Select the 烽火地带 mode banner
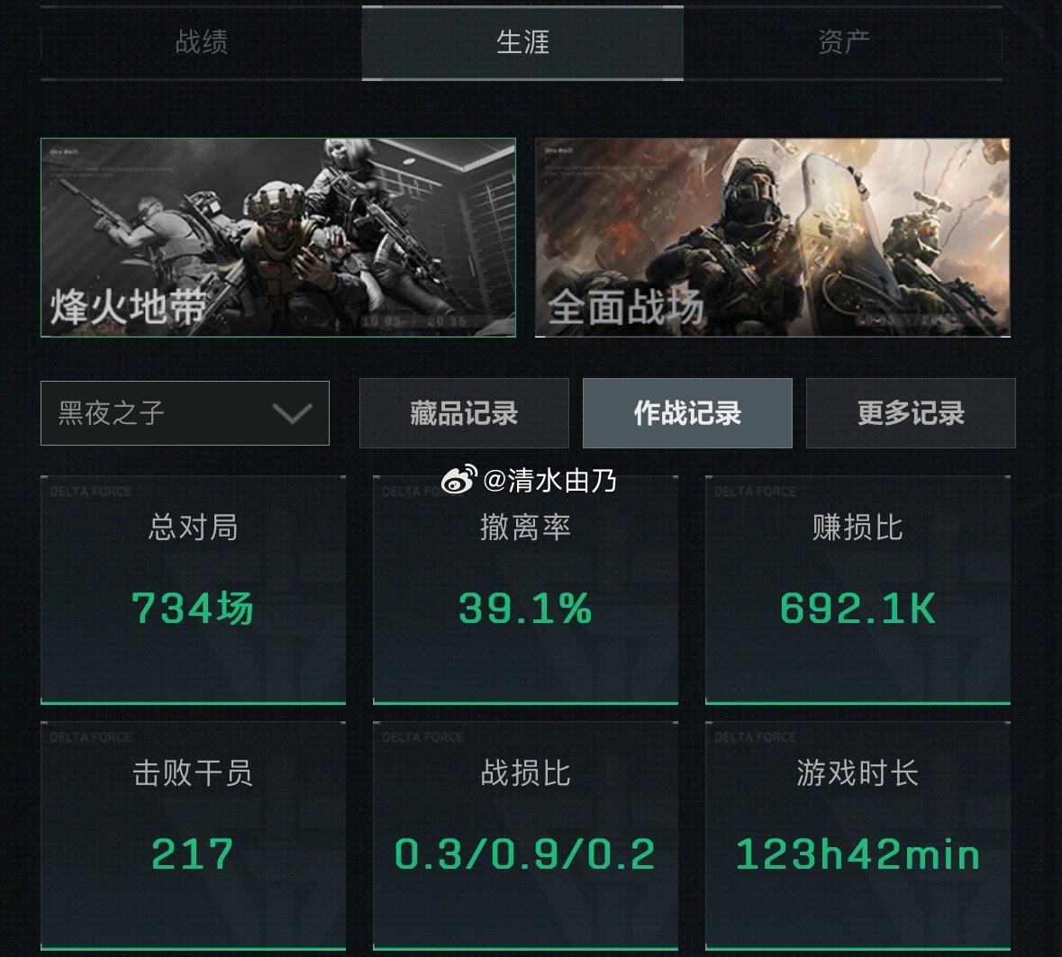Viewport: 1062px width, 957px height. 277,238
